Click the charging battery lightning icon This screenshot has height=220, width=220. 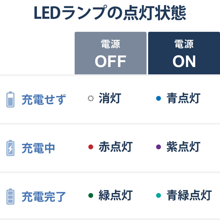(x=10, y=148)
